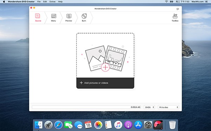
Task: Open Finder from the Dock
Action: [38, 125]
